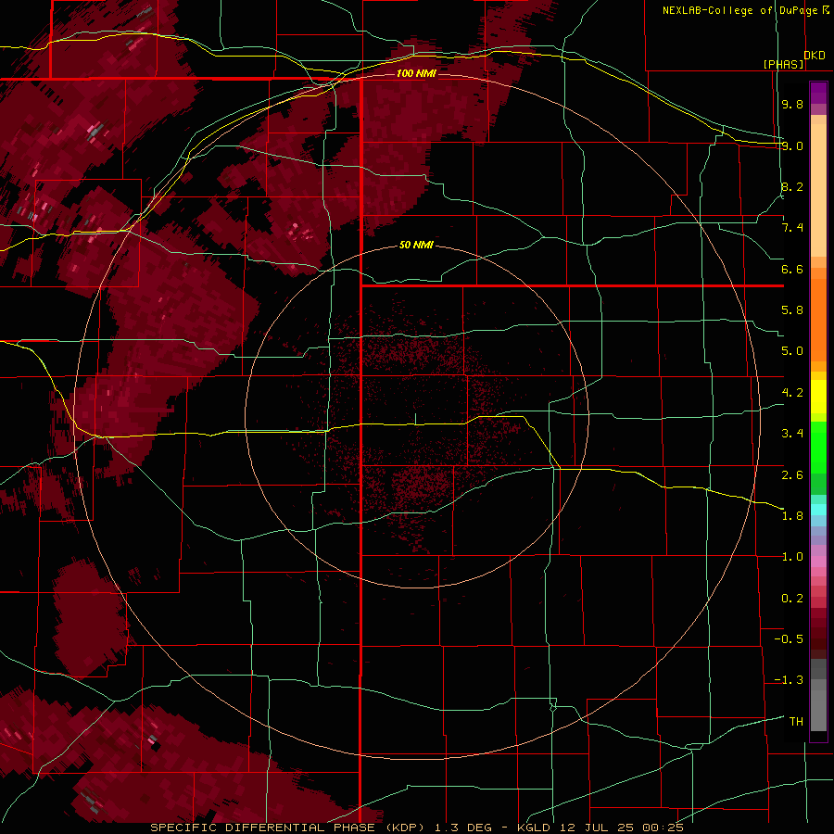Select the 7.4 scale value
The height and width of the screenshot is (834, 834).
tap(792, 228)
